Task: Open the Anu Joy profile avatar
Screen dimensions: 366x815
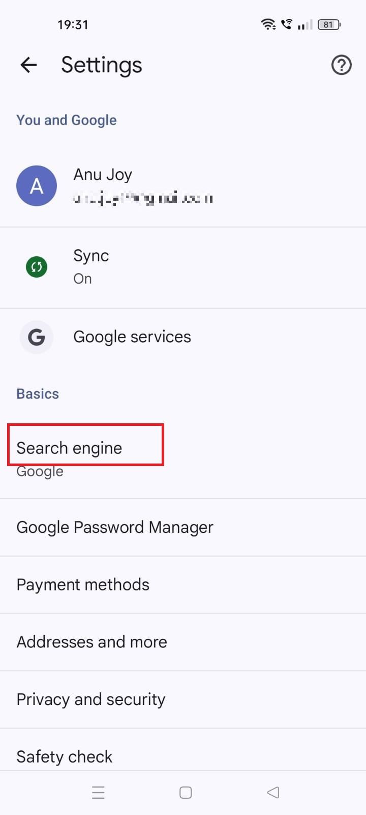Action: [36, 185]
